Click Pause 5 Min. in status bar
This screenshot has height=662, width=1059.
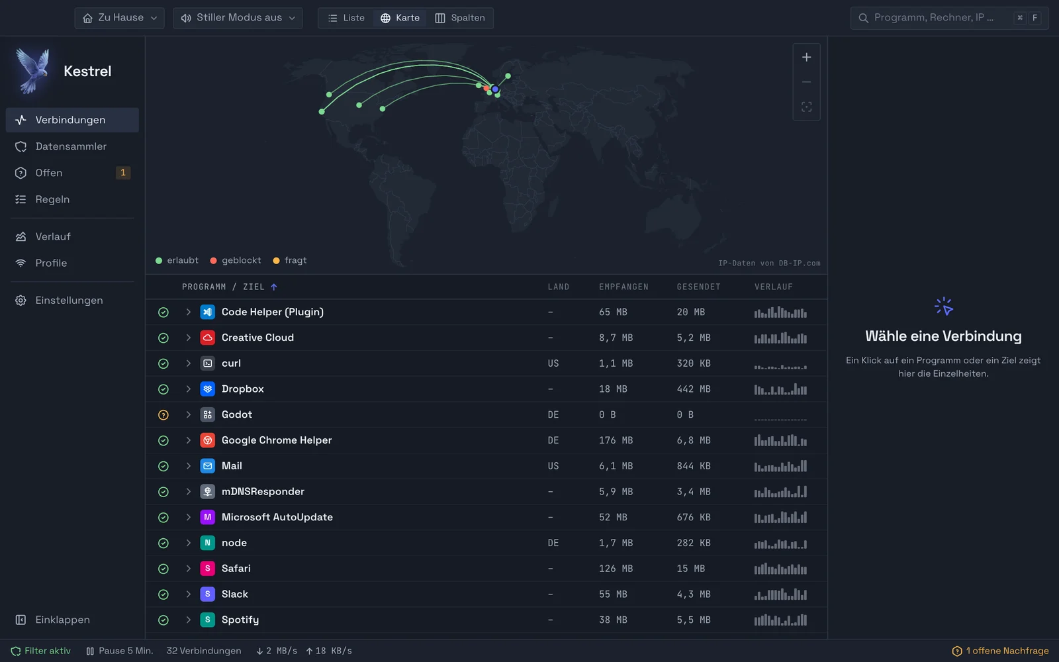[120, 651]
